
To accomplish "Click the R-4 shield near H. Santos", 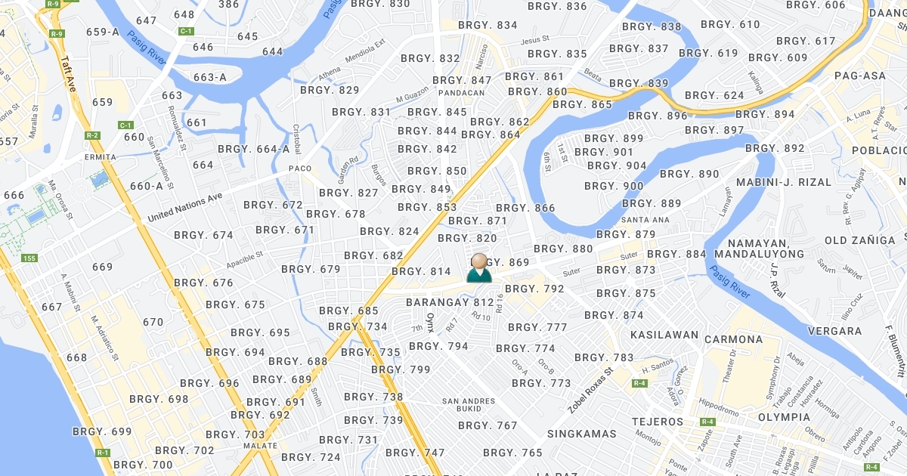I will click(639, 384).
